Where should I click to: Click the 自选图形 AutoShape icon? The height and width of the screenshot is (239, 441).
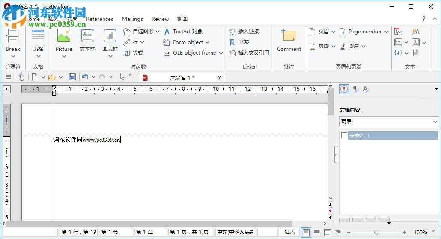pos(127,32)
